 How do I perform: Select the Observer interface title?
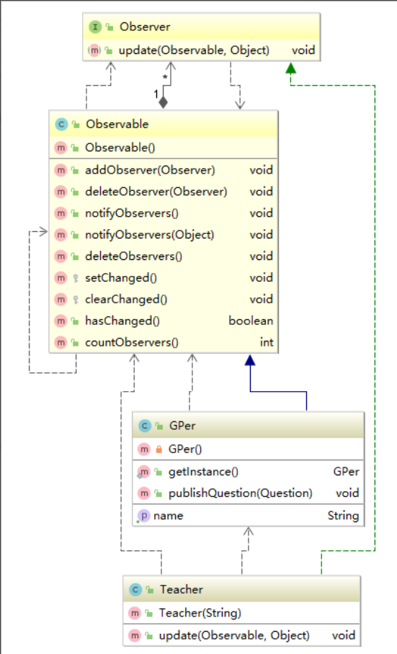click(145, 27)
